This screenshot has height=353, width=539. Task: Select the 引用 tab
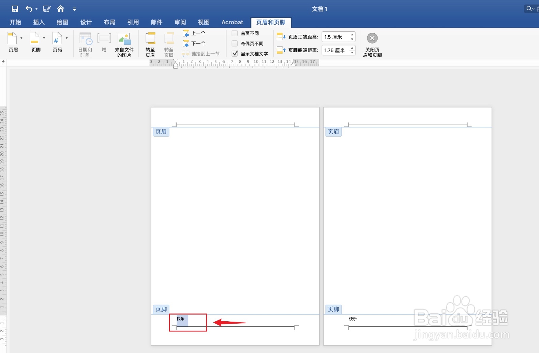(x=133, y=22)
